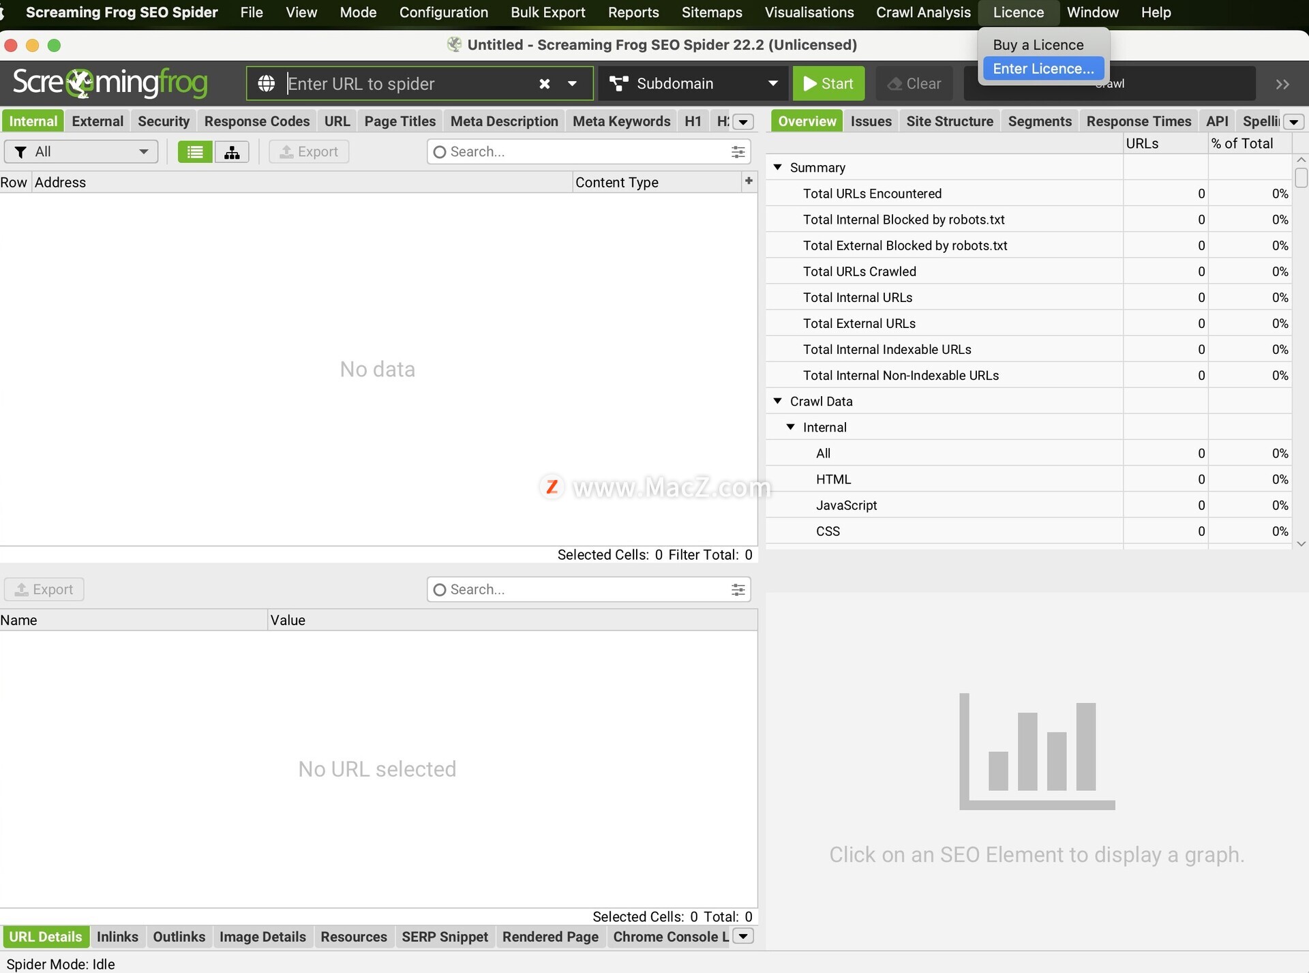The image size is (1309, 973).
Task: Open the Subdomain crawl scope dropdown
Action: pos(693,83)
